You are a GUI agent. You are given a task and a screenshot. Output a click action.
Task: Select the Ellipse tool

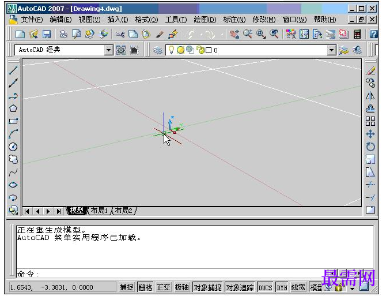[x=13, y=185]
